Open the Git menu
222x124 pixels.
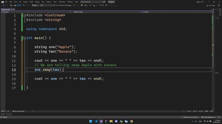(20, 2)
